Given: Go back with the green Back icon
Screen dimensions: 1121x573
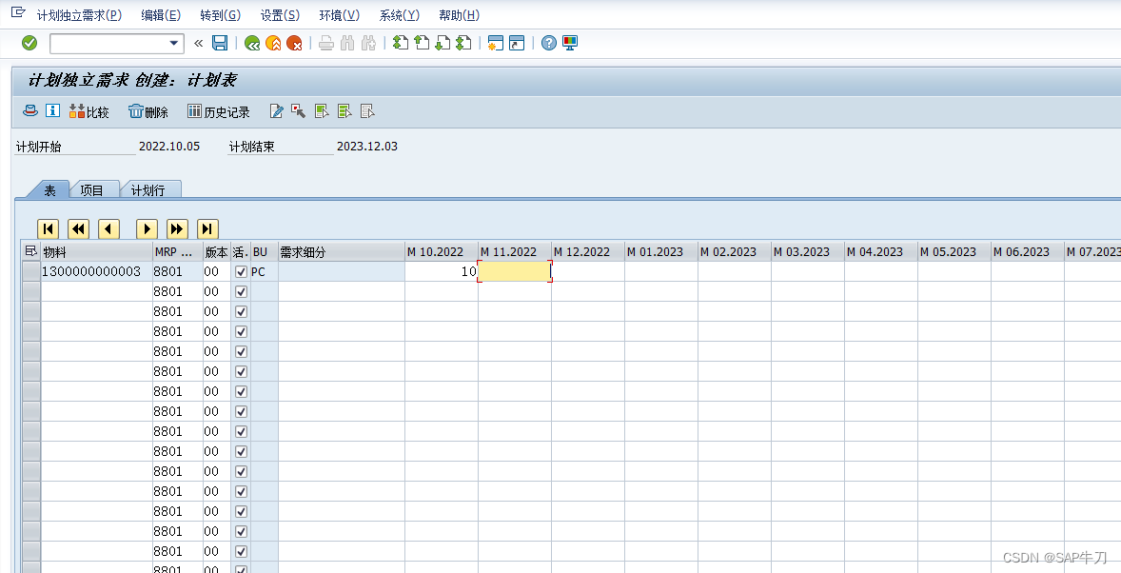Looking at the screenshot, I should coord(251,44).
